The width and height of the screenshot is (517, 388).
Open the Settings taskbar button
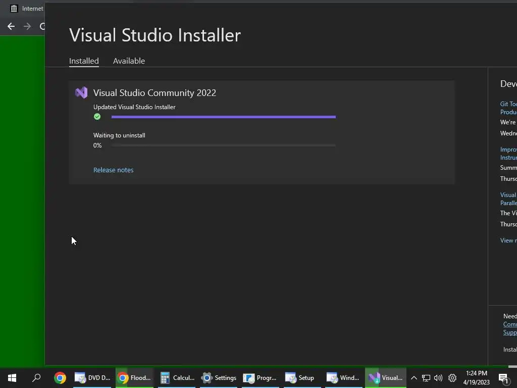click(x=219, y=378)
